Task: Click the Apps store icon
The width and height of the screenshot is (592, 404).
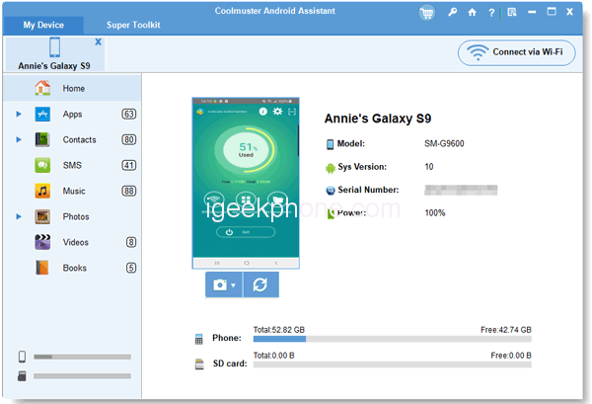Action: coord(42,115)
